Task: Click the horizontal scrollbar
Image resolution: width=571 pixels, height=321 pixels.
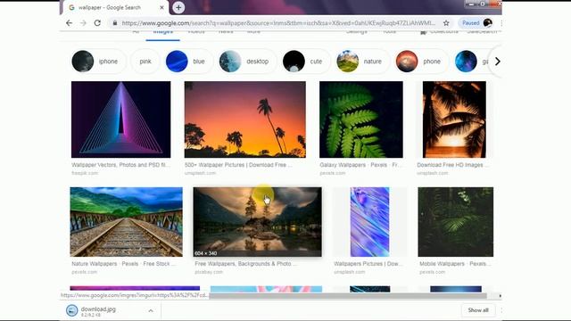Action: pos(348,296)
